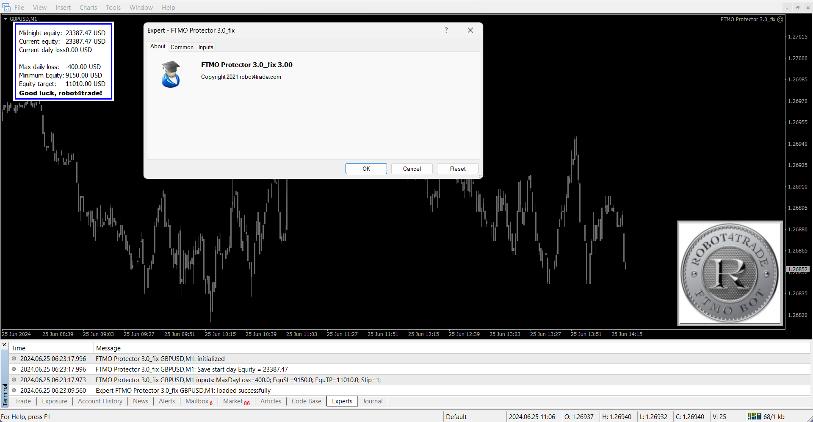Viewport: 813px width, 422px height.
Task: Click the connection status bars icon in the status bar
Action: (x=754, y=416)
